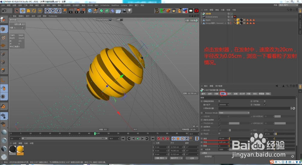Open the camera object icon in toolbar
302x165 pixels.
pyautogui.click(x=124, y=11)
